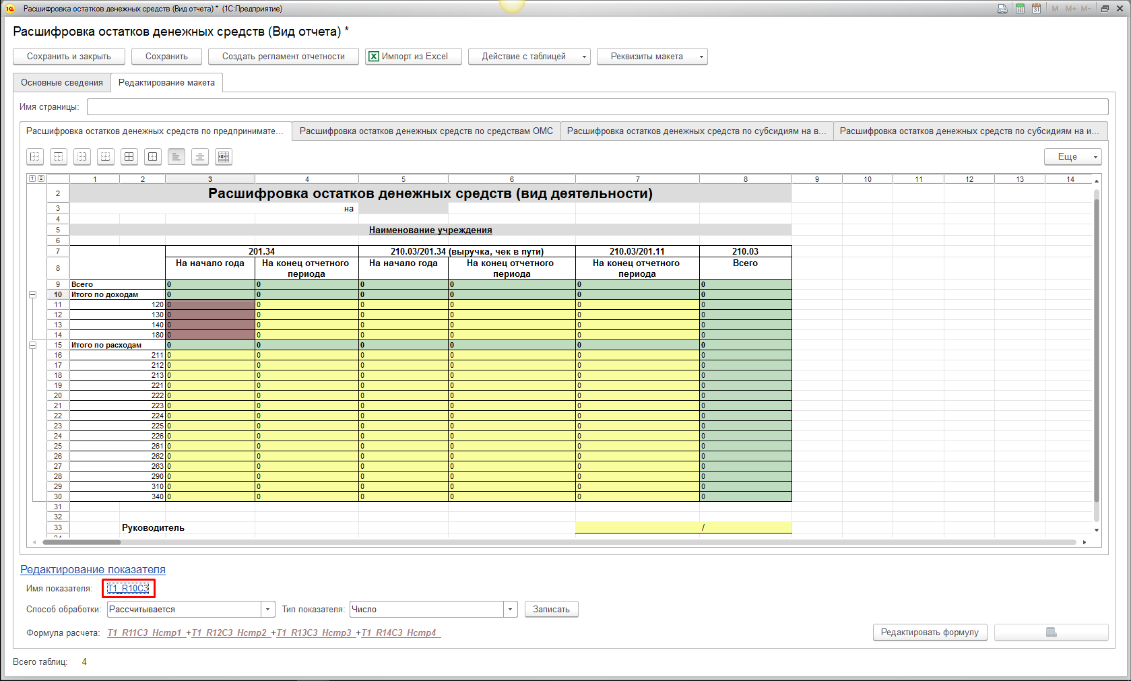Open the calendar icon in title bar

[x=1036, y=9]
